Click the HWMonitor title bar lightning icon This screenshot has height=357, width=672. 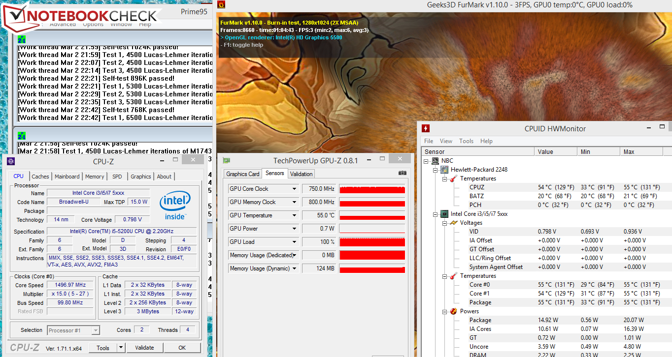pyautogui.click(x=426, y=128)
